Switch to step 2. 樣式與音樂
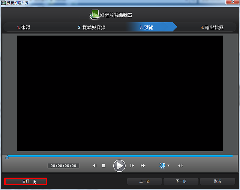Viewport: 240px width, 190px height. (x=92, y=27)
